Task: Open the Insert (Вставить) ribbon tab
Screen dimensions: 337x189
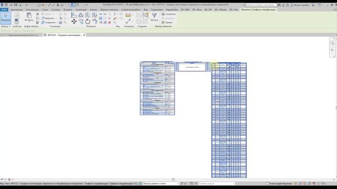Action: pyautogui.click(x=68, y=9)
